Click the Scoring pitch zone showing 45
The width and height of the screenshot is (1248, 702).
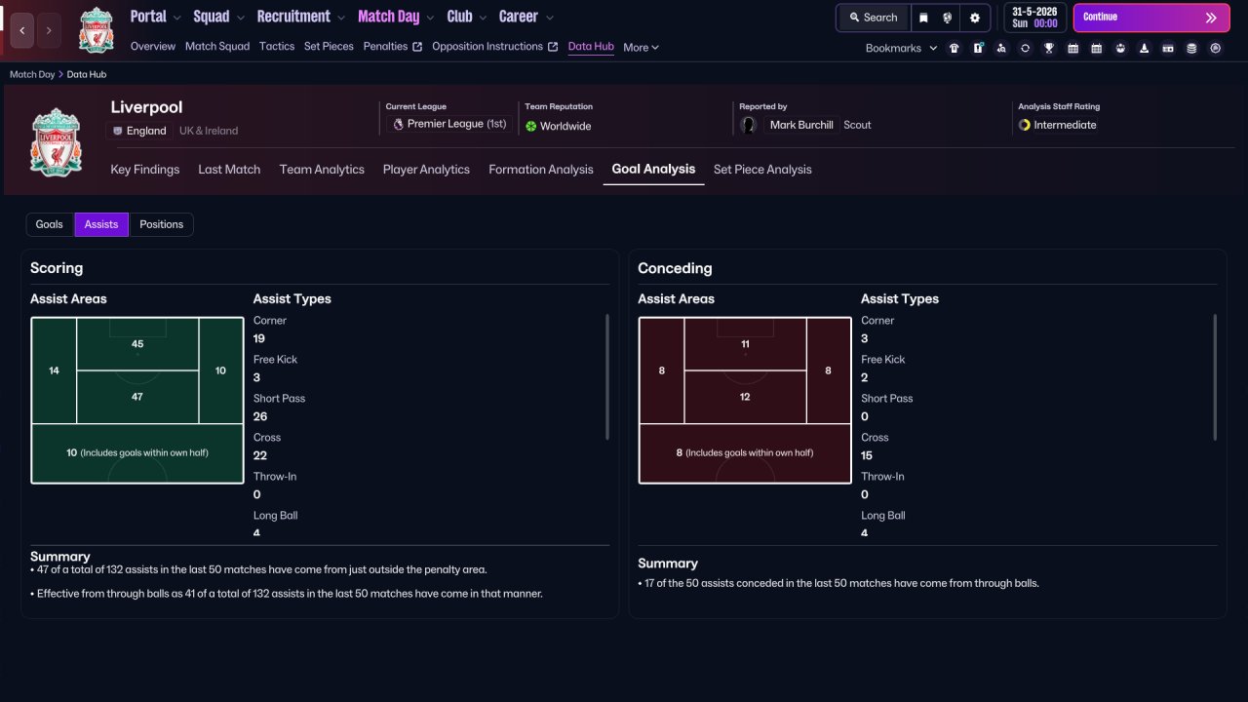coord(137,344)
